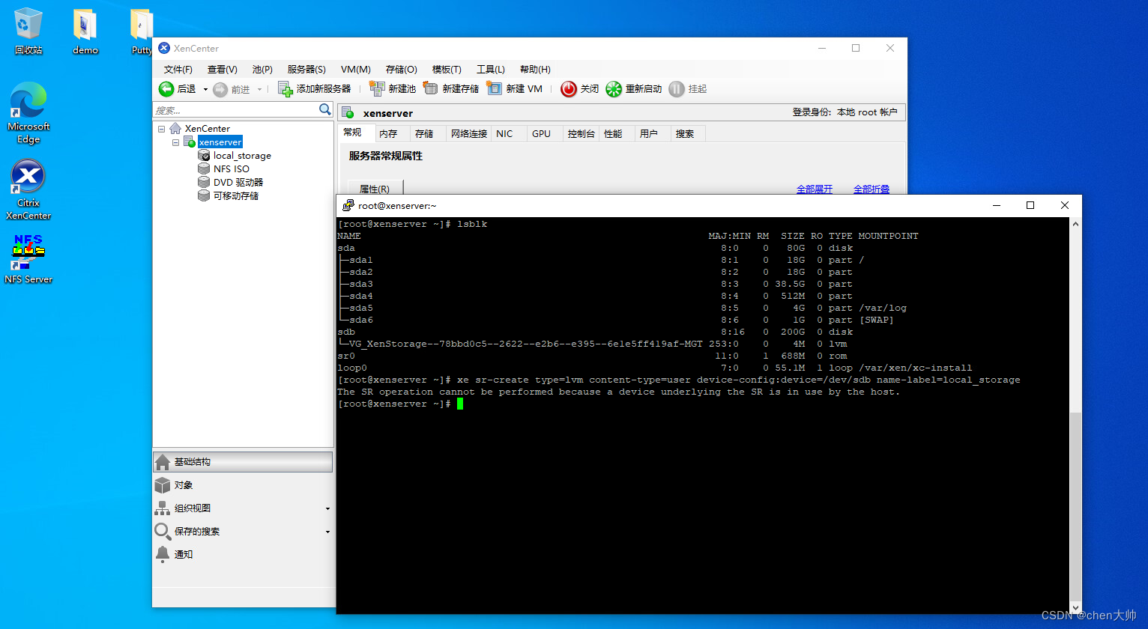Select NFS ISO storage in tree
The width and height of the screenshot is (1148, 629).
pyautogui.click(x=232, y=169)
